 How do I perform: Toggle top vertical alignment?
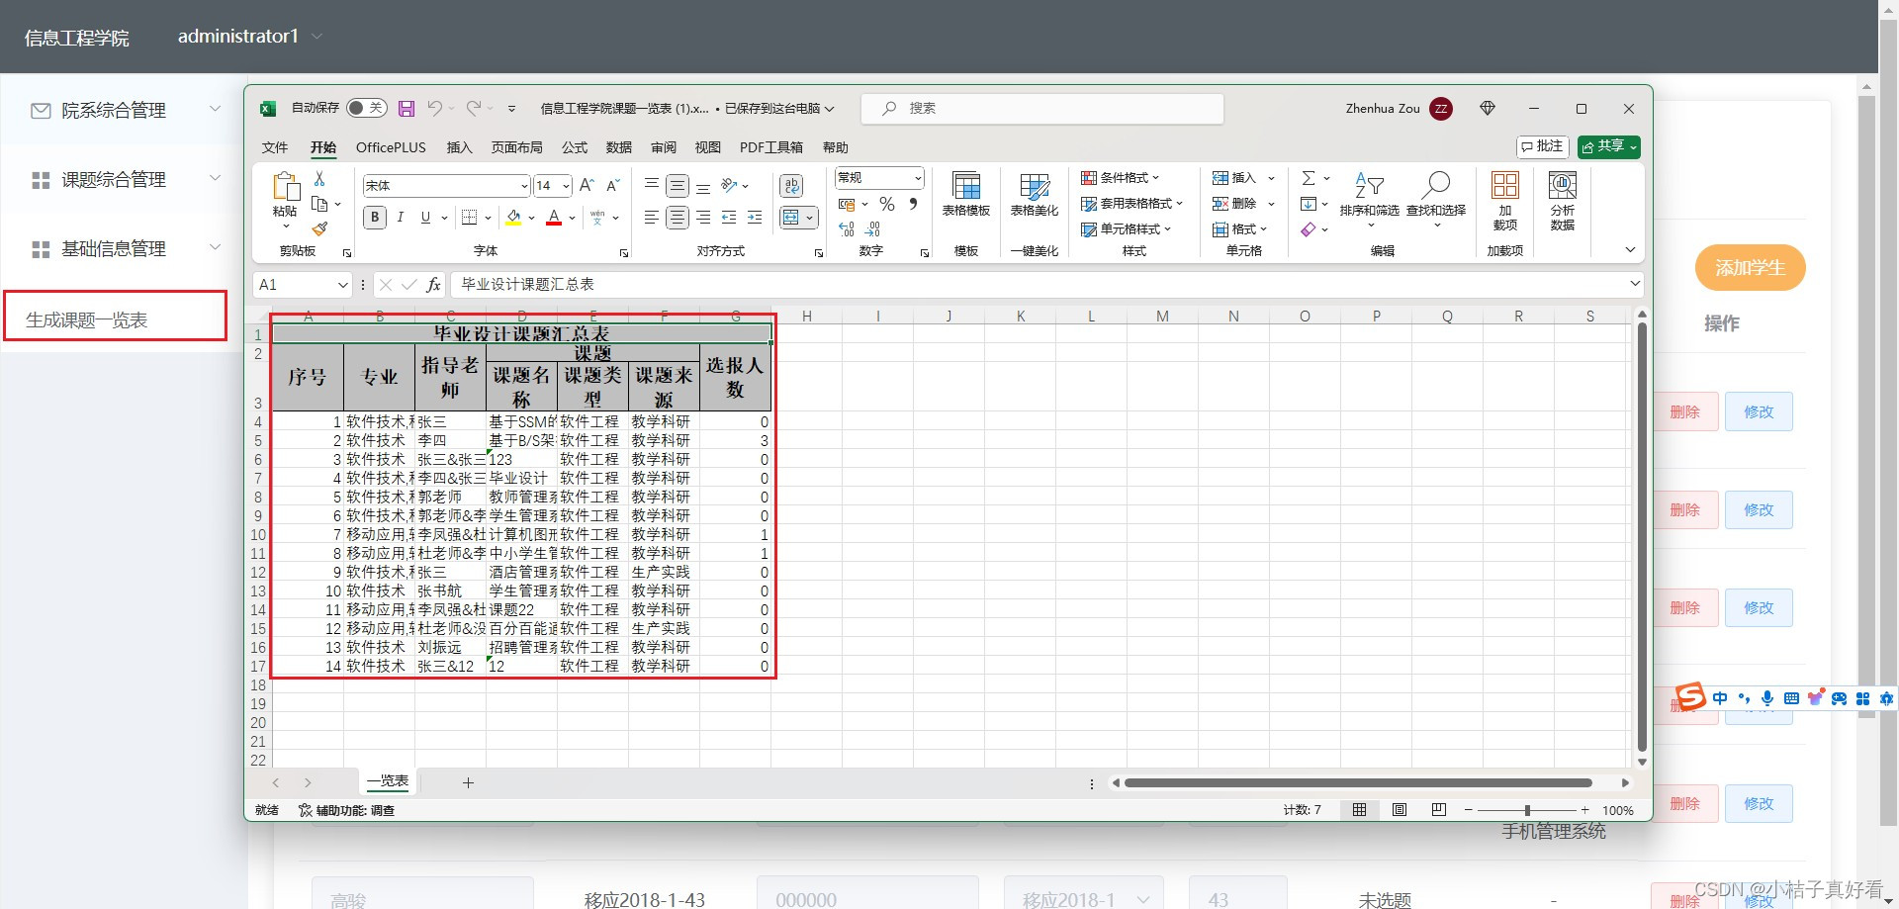point(651,185)
